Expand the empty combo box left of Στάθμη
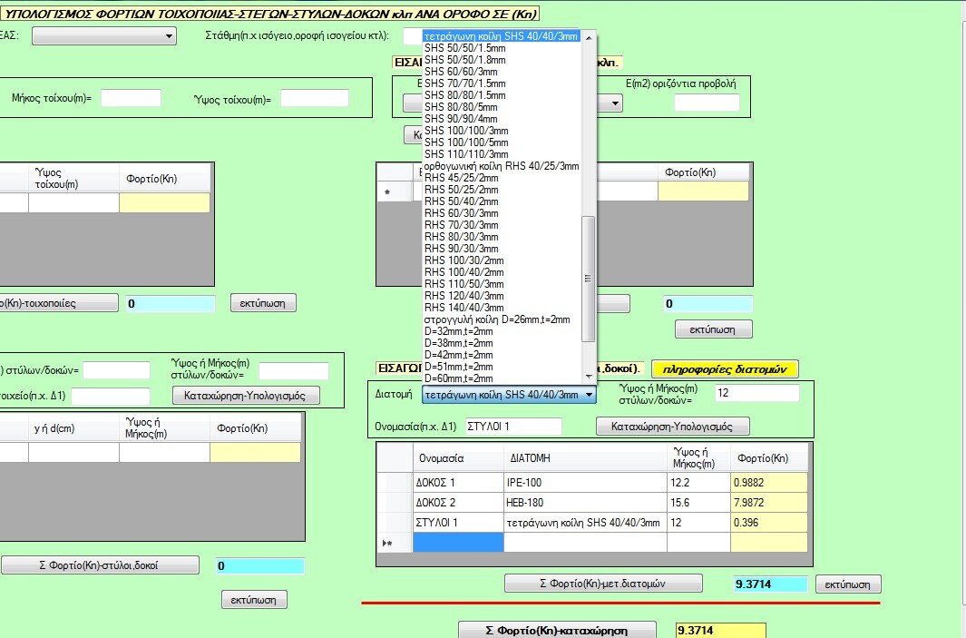Screen dimensions: 966x638 coord(169,36)
